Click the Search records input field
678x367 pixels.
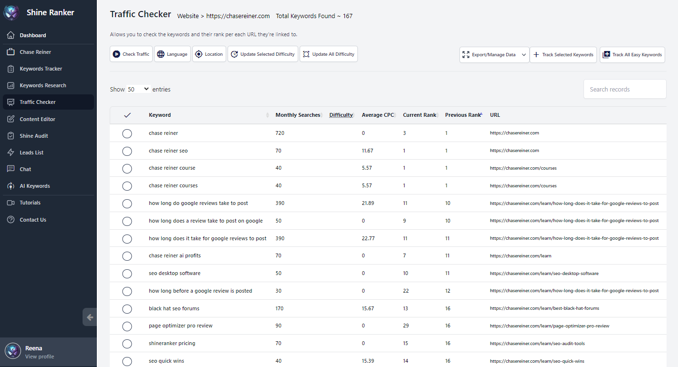point(625,89)
